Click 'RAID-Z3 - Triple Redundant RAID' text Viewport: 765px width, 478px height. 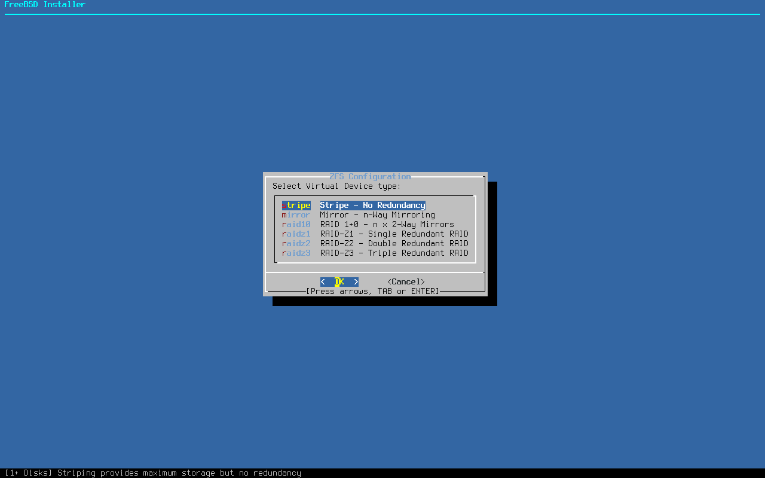(x=394, y=253)
